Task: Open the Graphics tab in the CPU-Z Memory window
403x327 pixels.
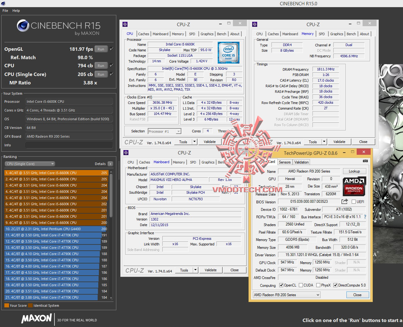Action: [x=337, y=34]
